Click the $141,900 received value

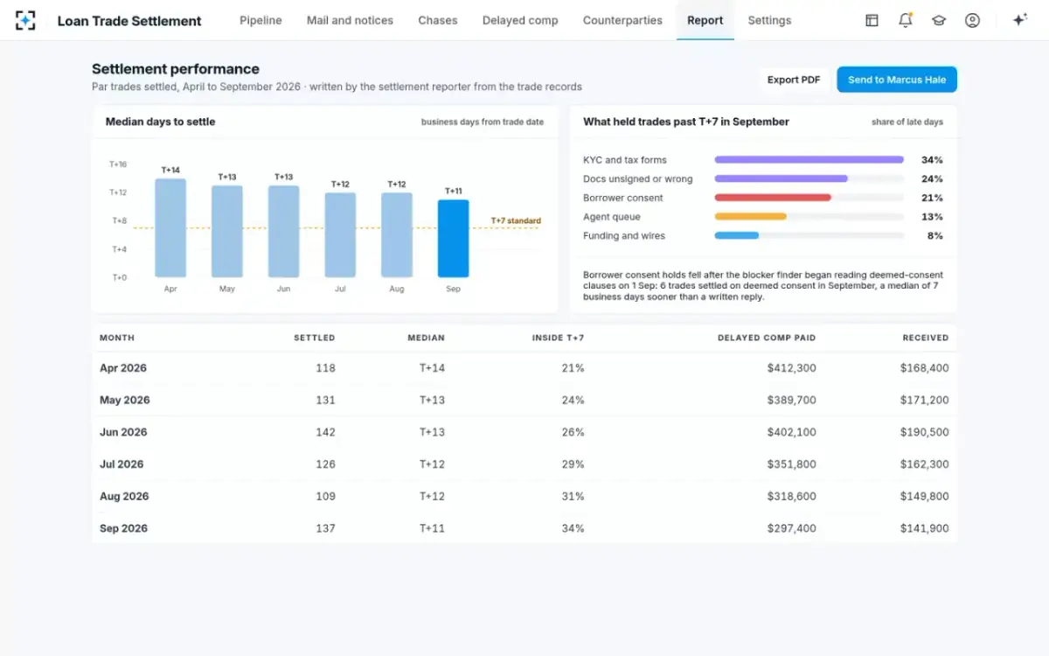click(925, 528)
